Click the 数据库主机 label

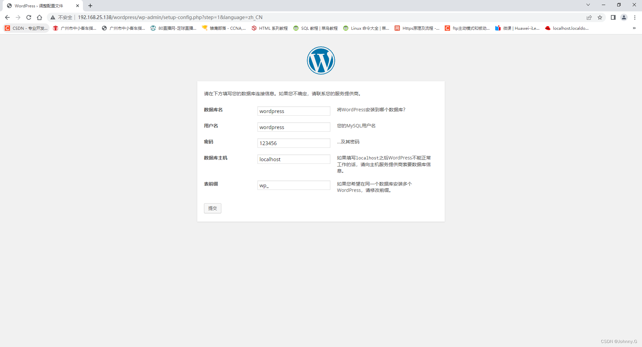[216, 158]
